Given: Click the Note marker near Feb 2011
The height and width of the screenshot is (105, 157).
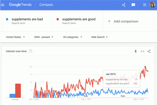Looking at the screenshot, I should [x=86, y=96].
